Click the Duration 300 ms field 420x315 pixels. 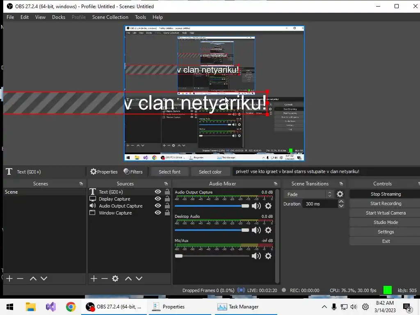click(320, 204)
